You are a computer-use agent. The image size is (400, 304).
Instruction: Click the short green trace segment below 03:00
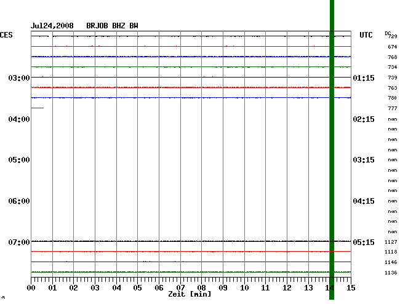click(x=38, y=108)
